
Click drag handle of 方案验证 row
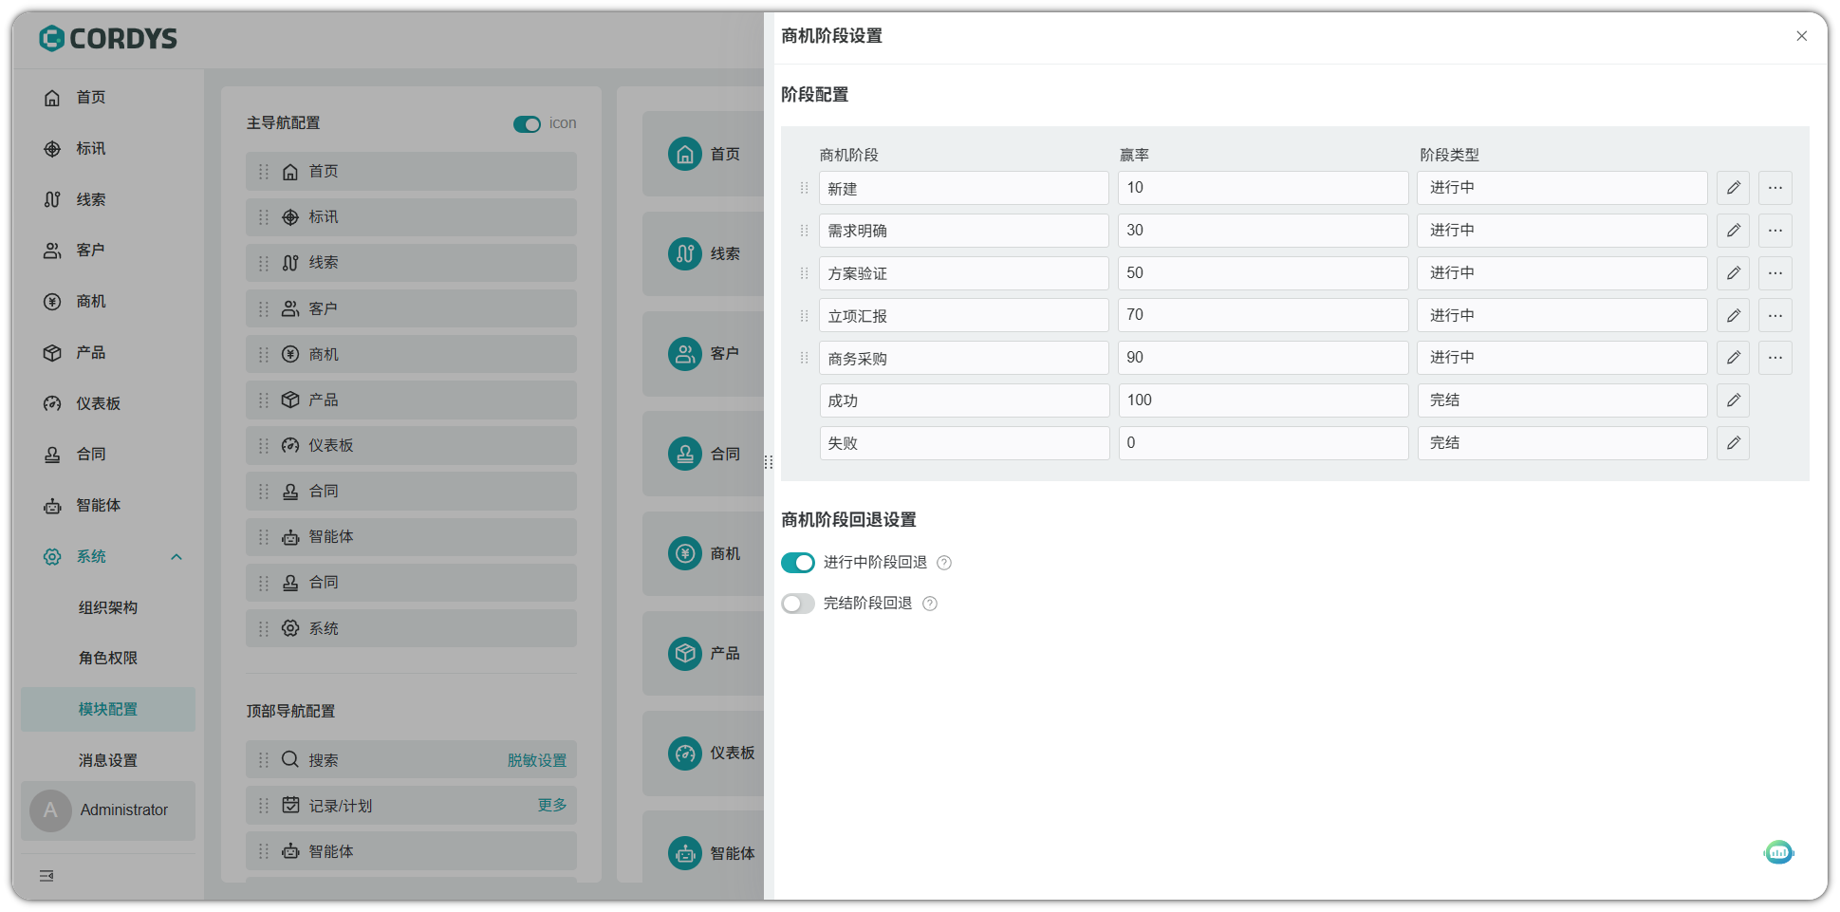[x=804, y=273]
